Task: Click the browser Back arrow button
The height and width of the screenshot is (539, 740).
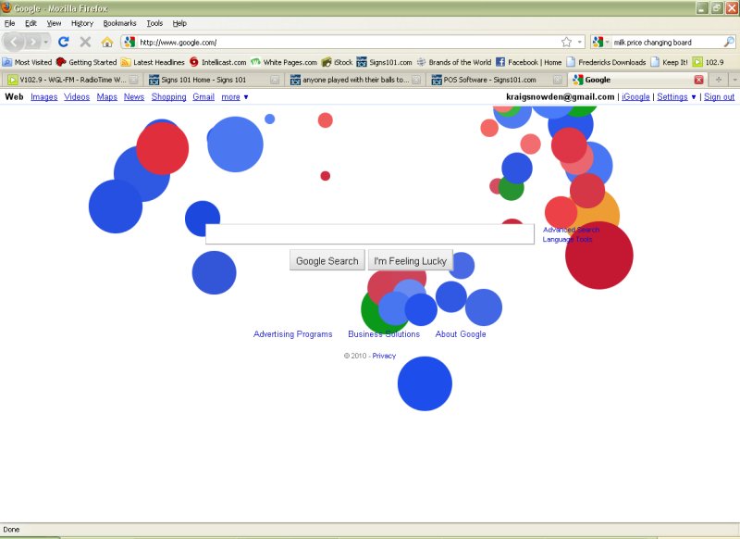Action: click(13, 42)
